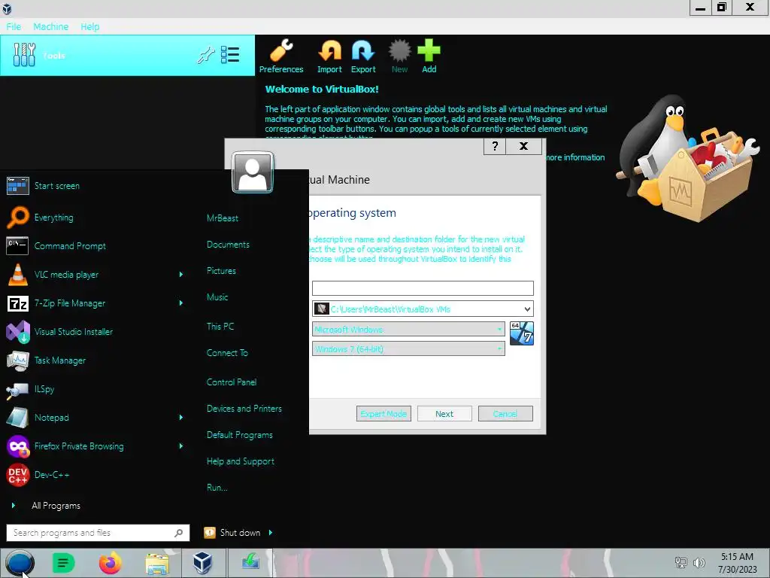The width and height of the screenshot is (770, 578).
Task: Click the green Add machine icon
Action: click(x=429, y=56)
